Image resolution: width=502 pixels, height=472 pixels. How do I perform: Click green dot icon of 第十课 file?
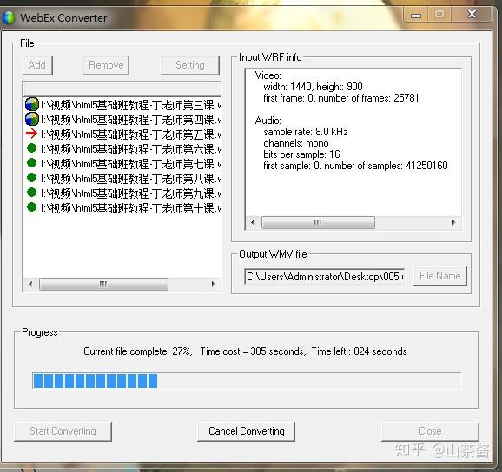pyautogui.click(x=31, y=206)
